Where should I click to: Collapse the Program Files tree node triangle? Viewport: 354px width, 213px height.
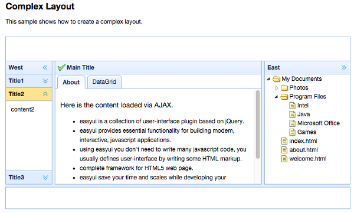(276, 97)
